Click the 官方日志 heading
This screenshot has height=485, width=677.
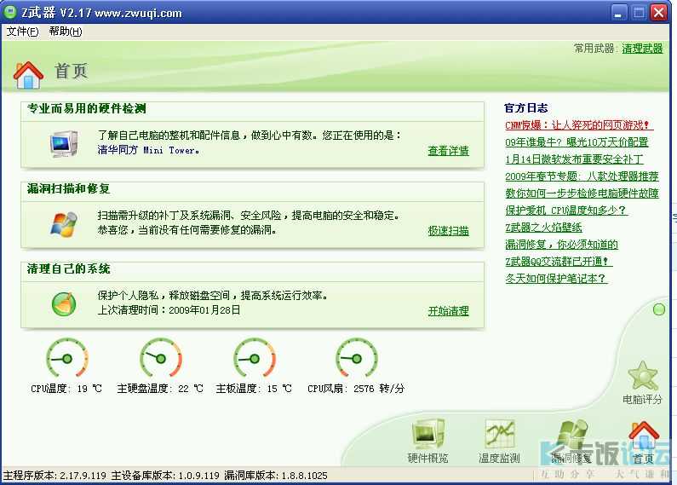coord(526,108)
